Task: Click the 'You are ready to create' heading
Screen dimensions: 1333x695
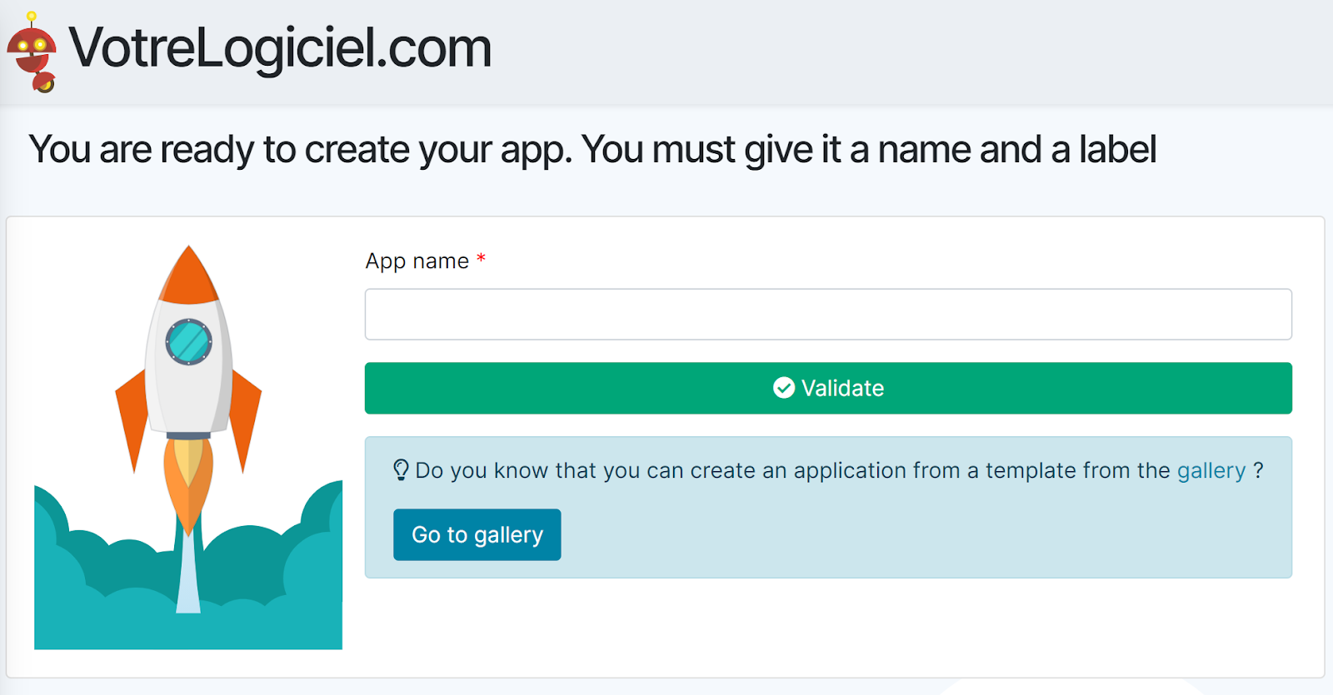Action: click(x=592, y=150)
